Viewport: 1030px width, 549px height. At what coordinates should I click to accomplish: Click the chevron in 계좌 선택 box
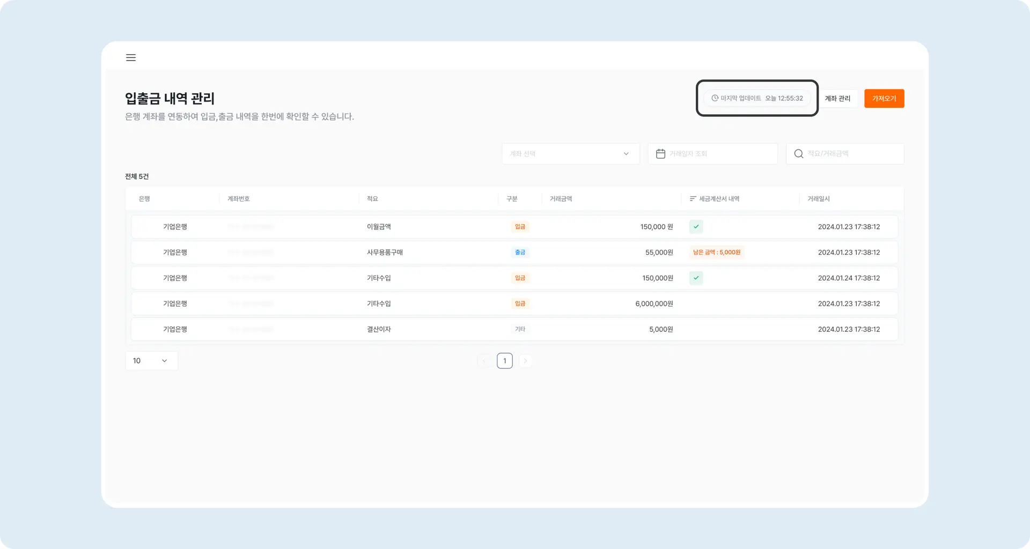tap(626, 154)
